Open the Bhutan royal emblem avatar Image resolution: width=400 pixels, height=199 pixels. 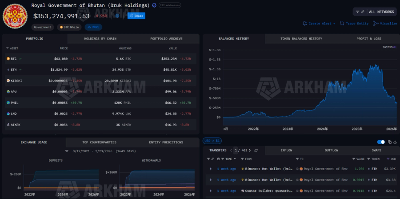pos(15,16)
